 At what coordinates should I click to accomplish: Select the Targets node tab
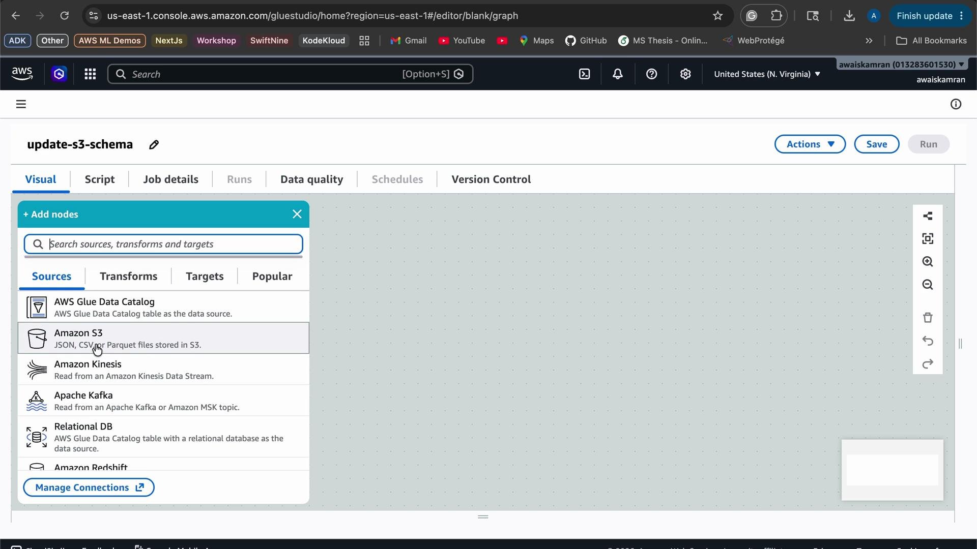[x=205, y=277]
